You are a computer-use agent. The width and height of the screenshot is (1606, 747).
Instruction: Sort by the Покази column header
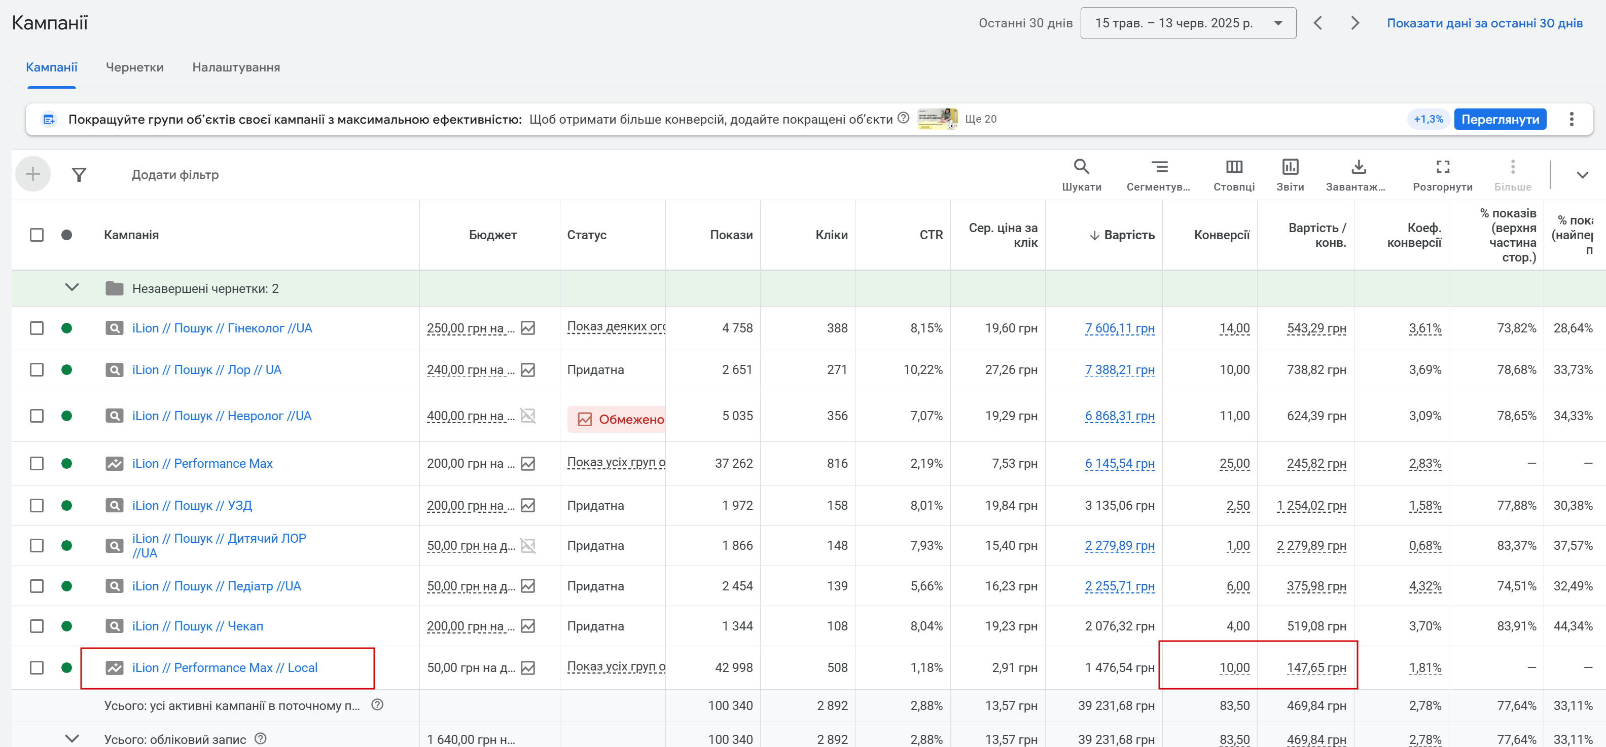tap(731, 235)
